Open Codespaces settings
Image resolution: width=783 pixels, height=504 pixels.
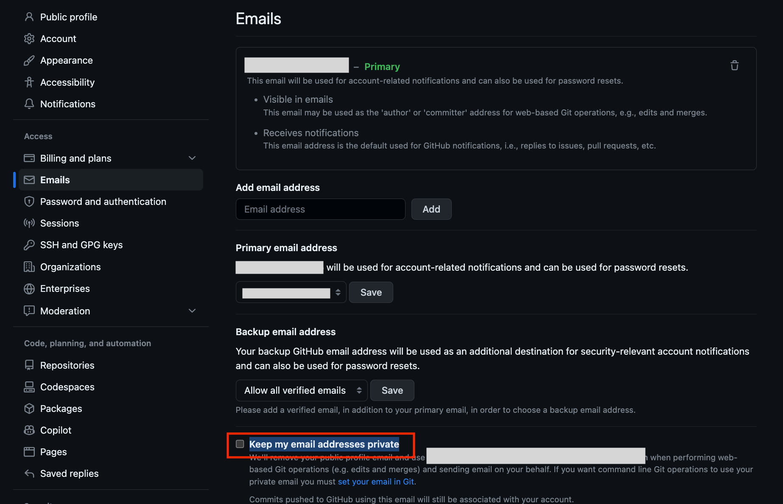(x=67, y=387)
